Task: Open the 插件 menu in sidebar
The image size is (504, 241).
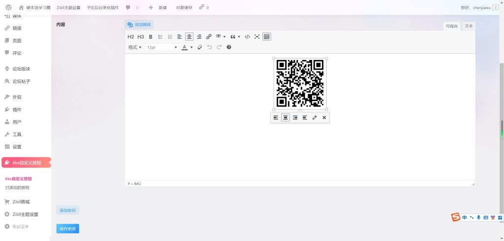Action: (17, 109)
